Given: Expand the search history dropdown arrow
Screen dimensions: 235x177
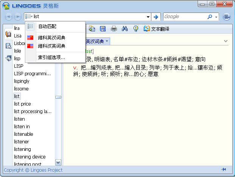Looking at the screenshot, I should [x=148, y=17].
